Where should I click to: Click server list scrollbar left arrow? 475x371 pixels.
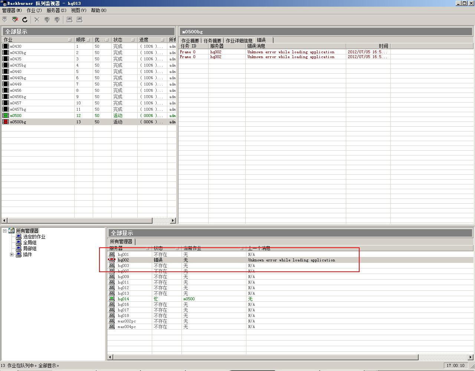(x=110, y=357)
